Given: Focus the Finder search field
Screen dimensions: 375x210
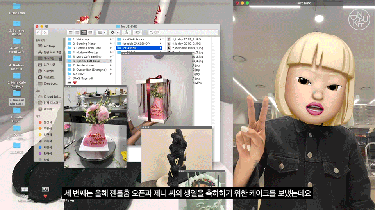Looking at the screenshot, I should click(183, 32).
